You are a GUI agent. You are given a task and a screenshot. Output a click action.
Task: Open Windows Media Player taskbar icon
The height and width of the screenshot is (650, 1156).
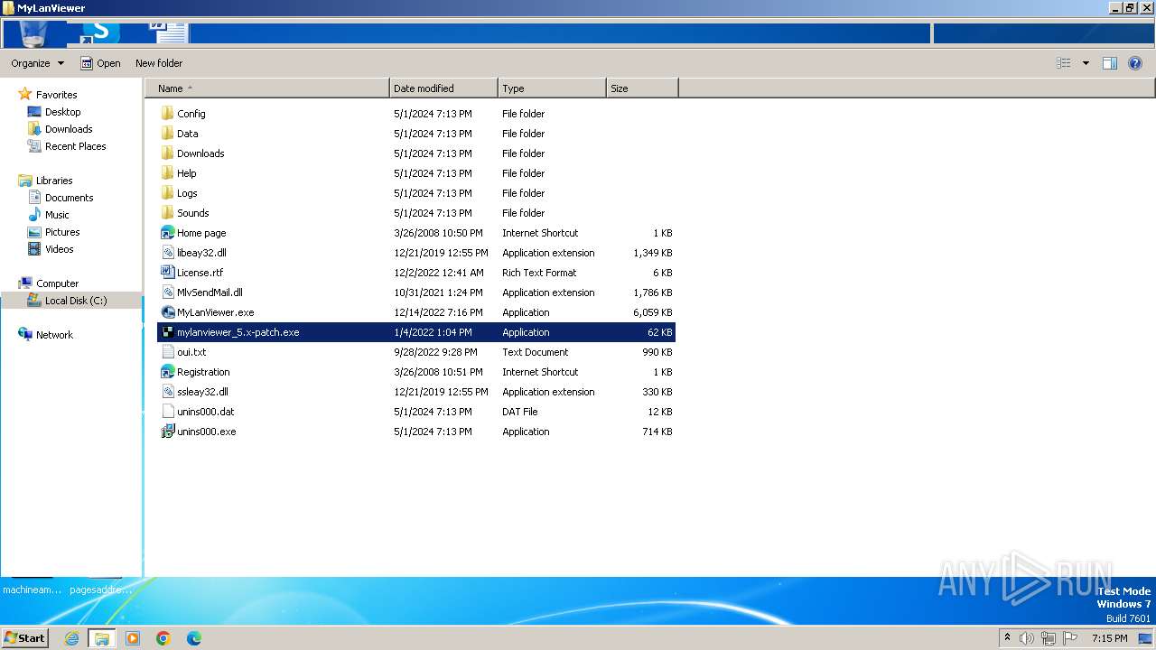pos(133,638)
